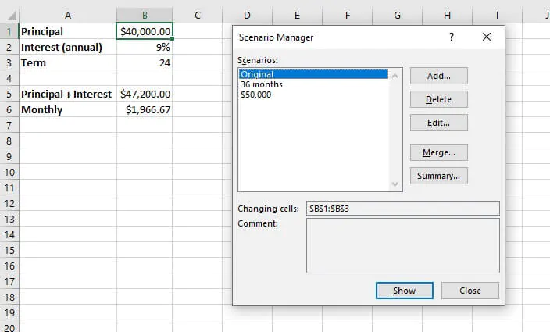Click the Interest (annual) label cell
Screen dimensions: 550x332
click(68, 47)
